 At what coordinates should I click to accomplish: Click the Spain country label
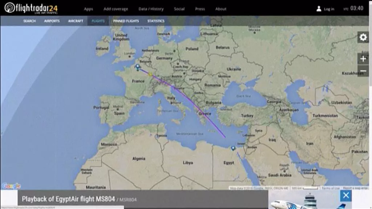tap(119, 113)
